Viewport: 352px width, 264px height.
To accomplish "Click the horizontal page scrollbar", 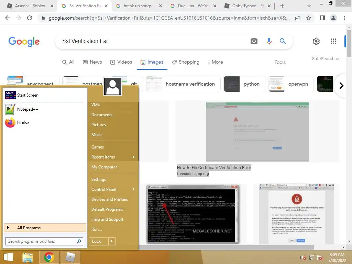I will 226,247.
